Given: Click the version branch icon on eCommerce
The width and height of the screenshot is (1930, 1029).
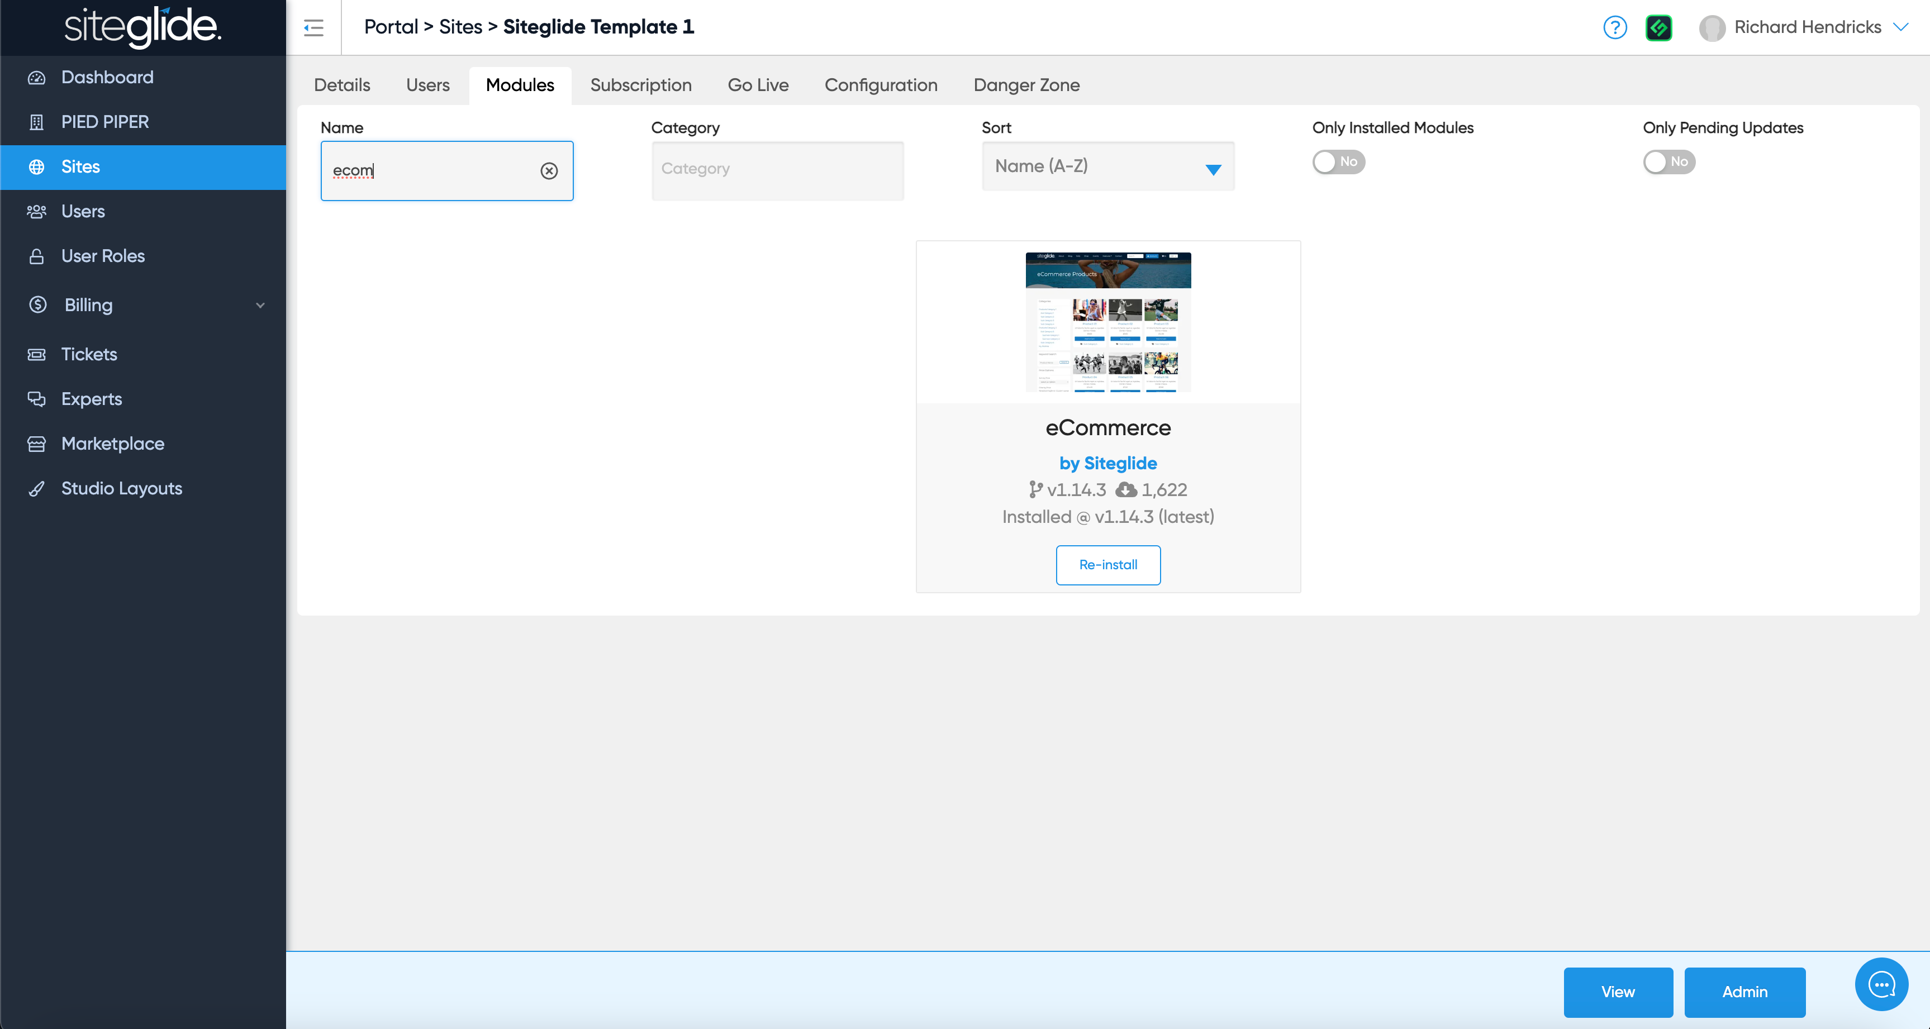Looking at the screenshot, I should point(1036,490).
